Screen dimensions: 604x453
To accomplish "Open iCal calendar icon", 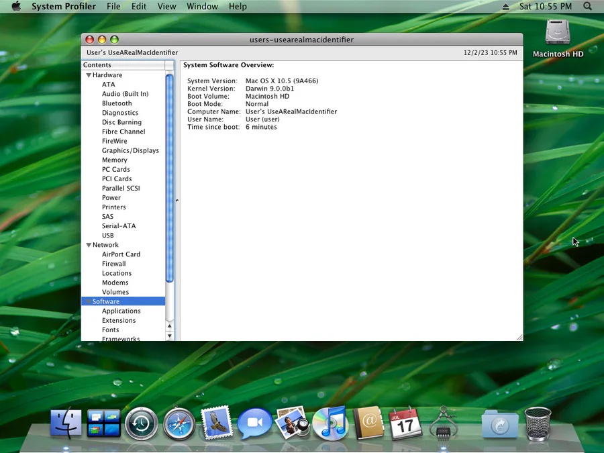I will 405,423.
